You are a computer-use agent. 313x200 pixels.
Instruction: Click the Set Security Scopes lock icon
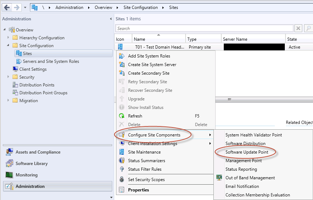(x=122, y=179)
